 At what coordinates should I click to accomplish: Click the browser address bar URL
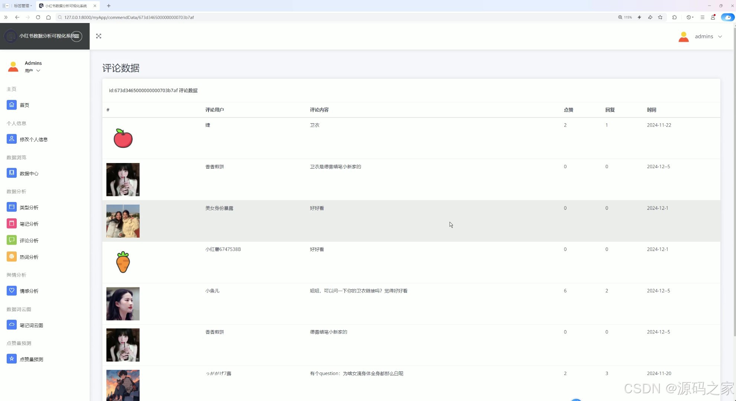(x=129, y=17)
